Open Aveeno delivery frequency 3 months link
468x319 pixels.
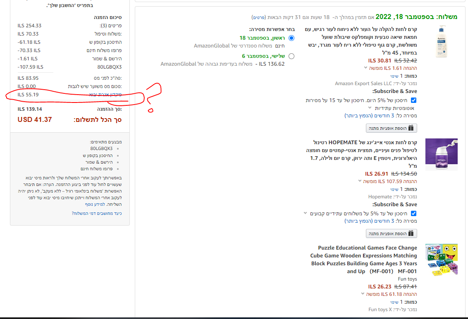(369, 115)
